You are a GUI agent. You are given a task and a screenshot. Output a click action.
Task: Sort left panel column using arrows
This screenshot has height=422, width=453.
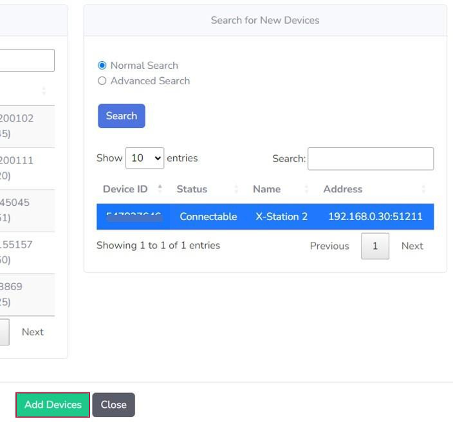click(x=44, y=91)
